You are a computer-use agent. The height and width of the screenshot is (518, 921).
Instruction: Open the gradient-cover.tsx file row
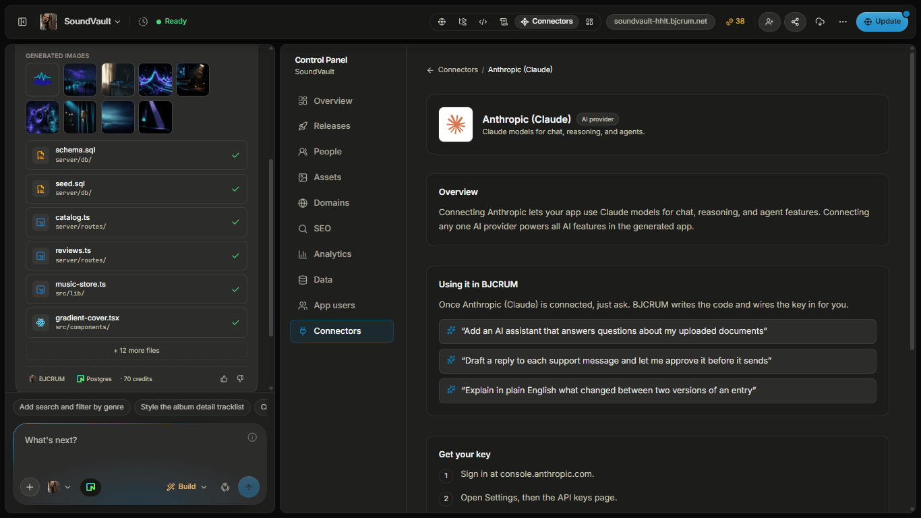136,323
